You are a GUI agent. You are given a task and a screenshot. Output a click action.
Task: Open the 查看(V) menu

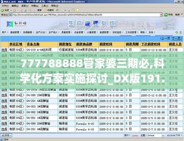(25, 6)
